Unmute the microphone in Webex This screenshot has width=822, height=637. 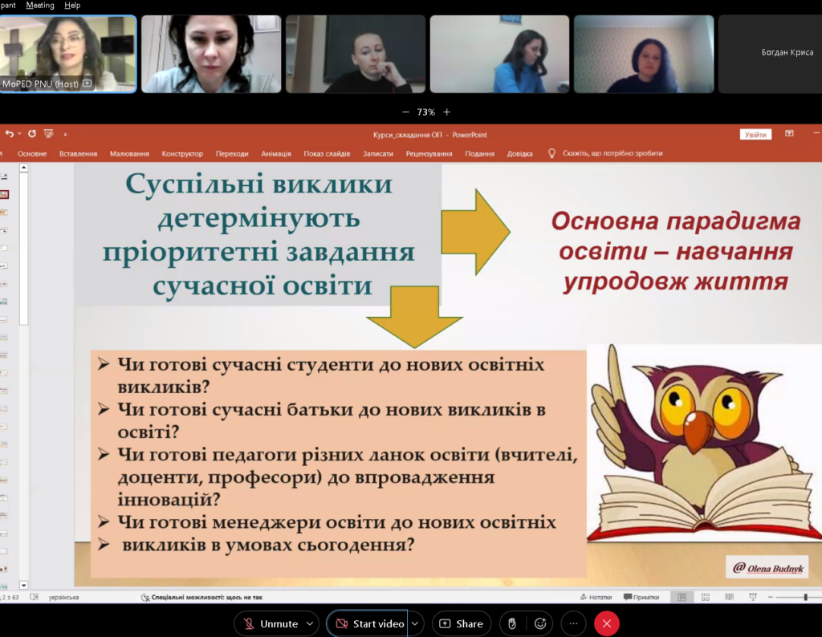coord(270,623)
